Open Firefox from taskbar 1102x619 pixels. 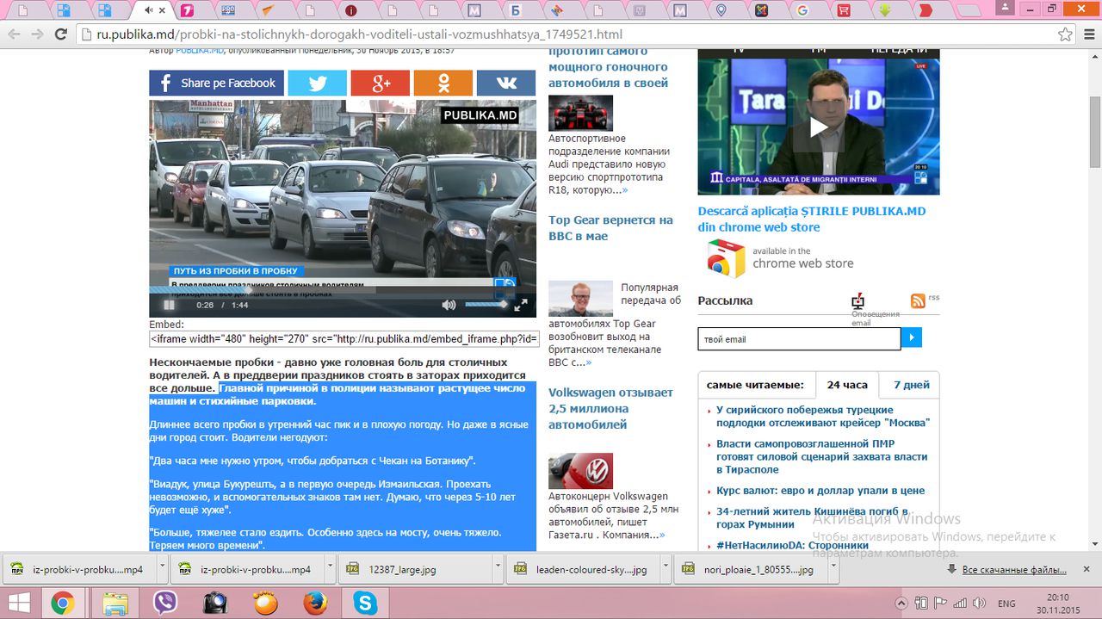point(316,603)
